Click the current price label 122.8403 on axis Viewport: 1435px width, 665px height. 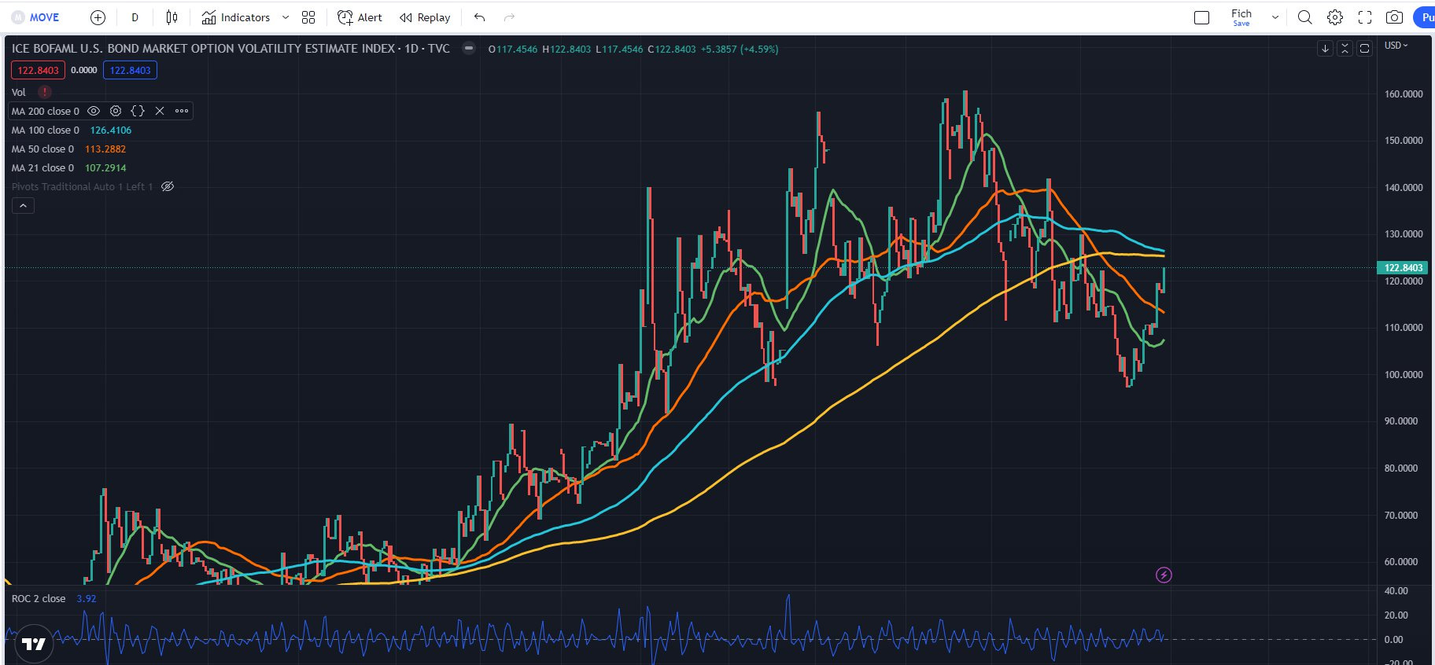[1402, 268]
